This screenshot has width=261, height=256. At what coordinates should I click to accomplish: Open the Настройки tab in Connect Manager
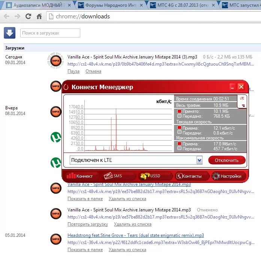click(x=228, y=176)
